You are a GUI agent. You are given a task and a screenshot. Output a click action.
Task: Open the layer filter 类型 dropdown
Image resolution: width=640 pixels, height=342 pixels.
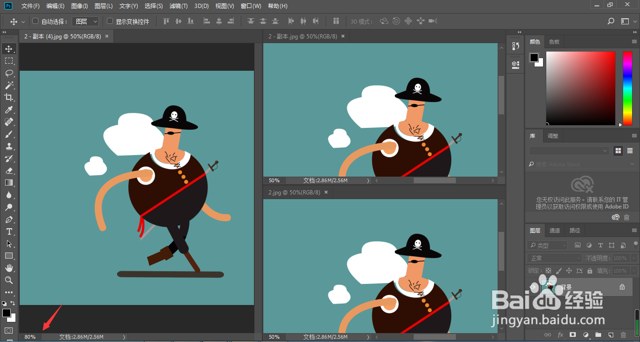[x=547, y=245]
